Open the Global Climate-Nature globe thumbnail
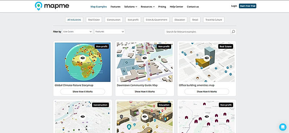The height and width of the screenshot is (133, 289). pos(83,62)
